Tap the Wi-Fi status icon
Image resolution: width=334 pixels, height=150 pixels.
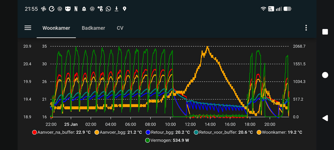(263, 9)
